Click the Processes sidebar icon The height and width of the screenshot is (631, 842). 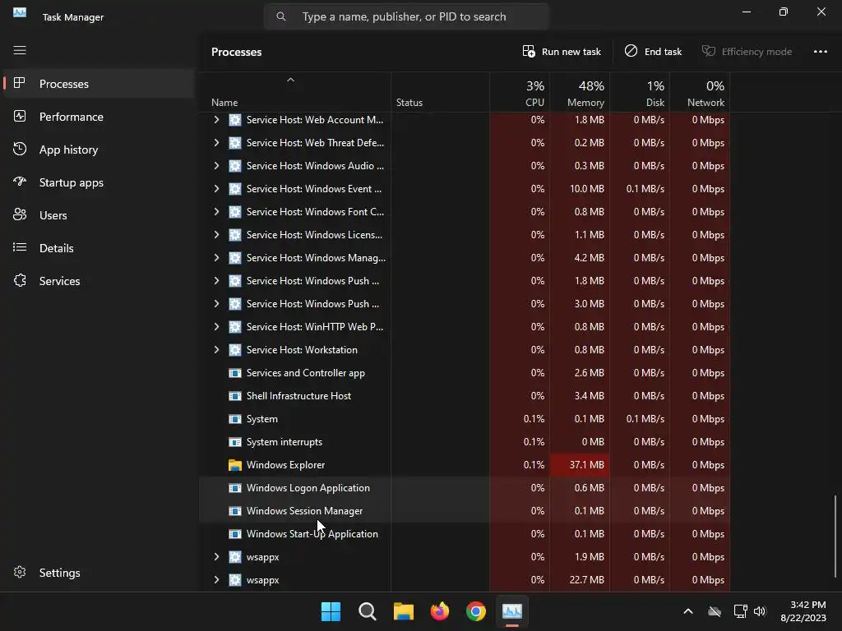point(20,83)
